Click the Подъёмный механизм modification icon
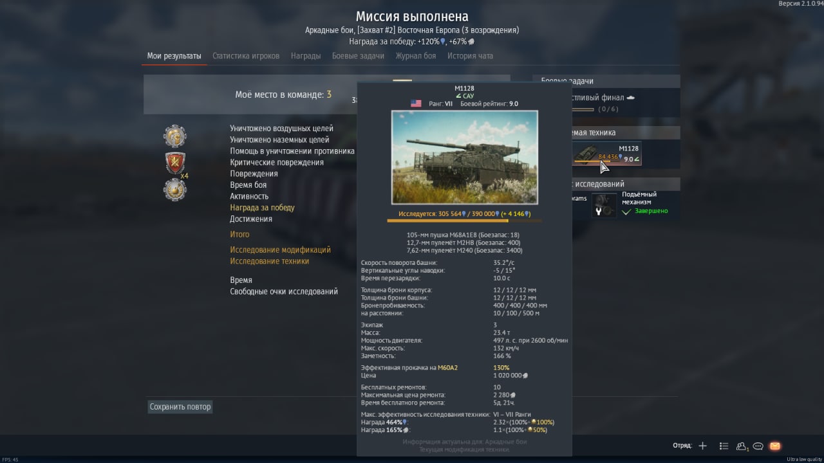Viewport: 824px width, 463px height. [x=604, y=205]
